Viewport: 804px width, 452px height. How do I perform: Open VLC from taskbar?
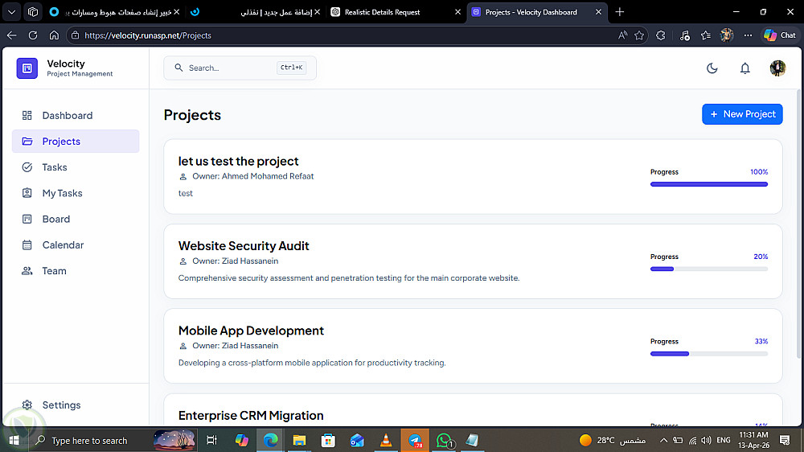point(386,440)
